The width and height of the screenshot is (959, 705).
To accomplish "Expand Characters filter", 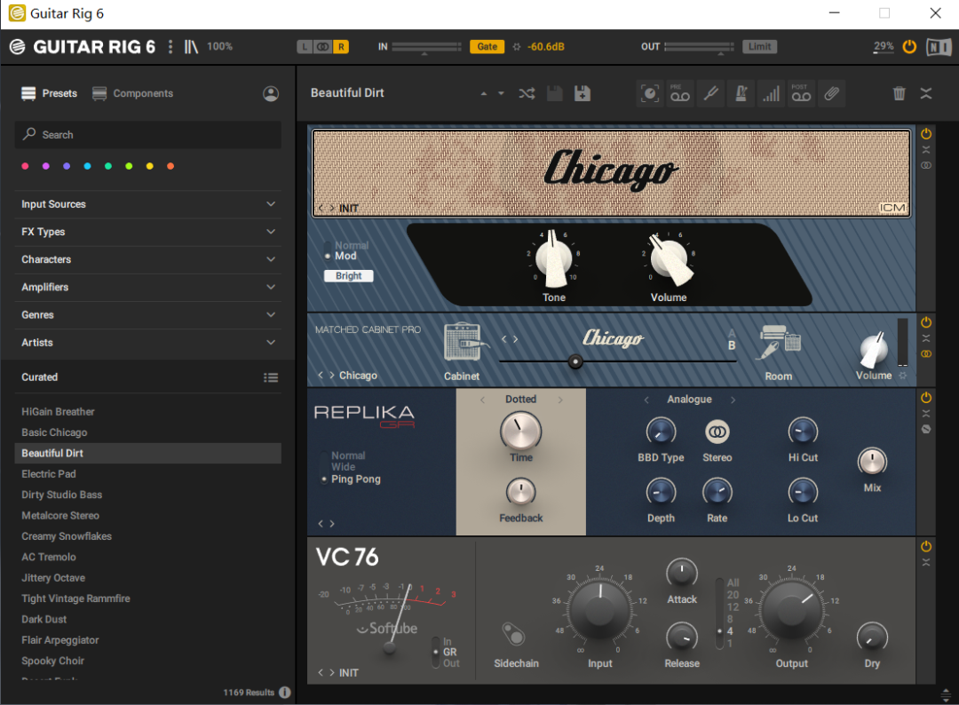I will (x=148, y=259).
